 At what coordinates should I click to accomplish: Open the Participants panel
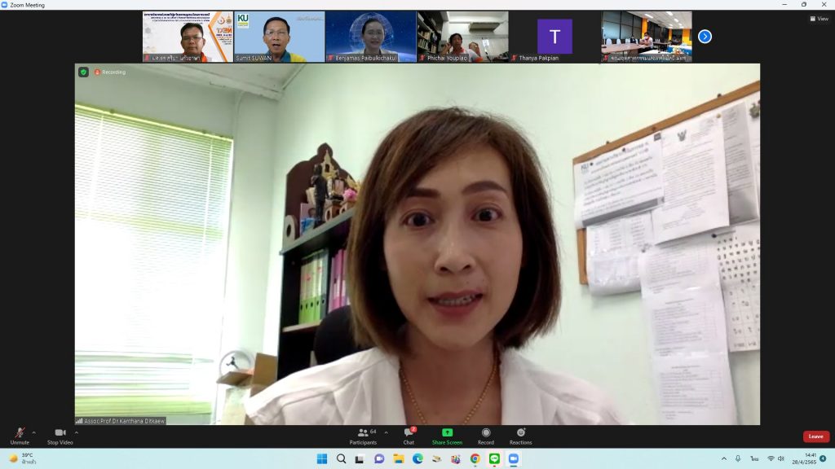pos(363,435)
